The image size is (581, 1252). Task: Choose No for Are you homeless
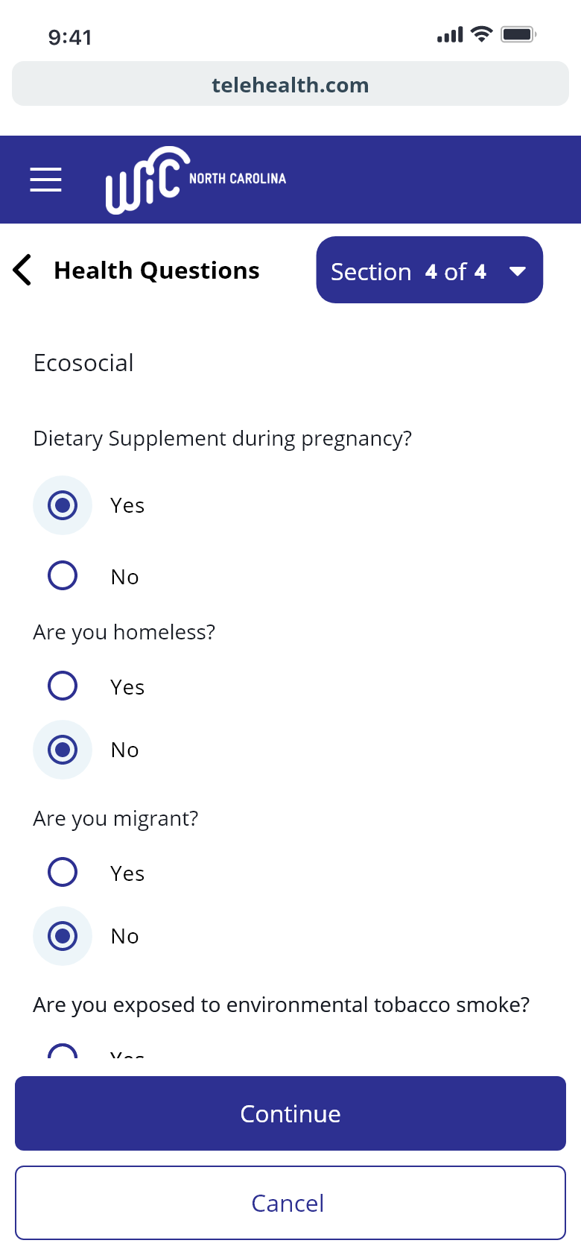click(63, 750)
